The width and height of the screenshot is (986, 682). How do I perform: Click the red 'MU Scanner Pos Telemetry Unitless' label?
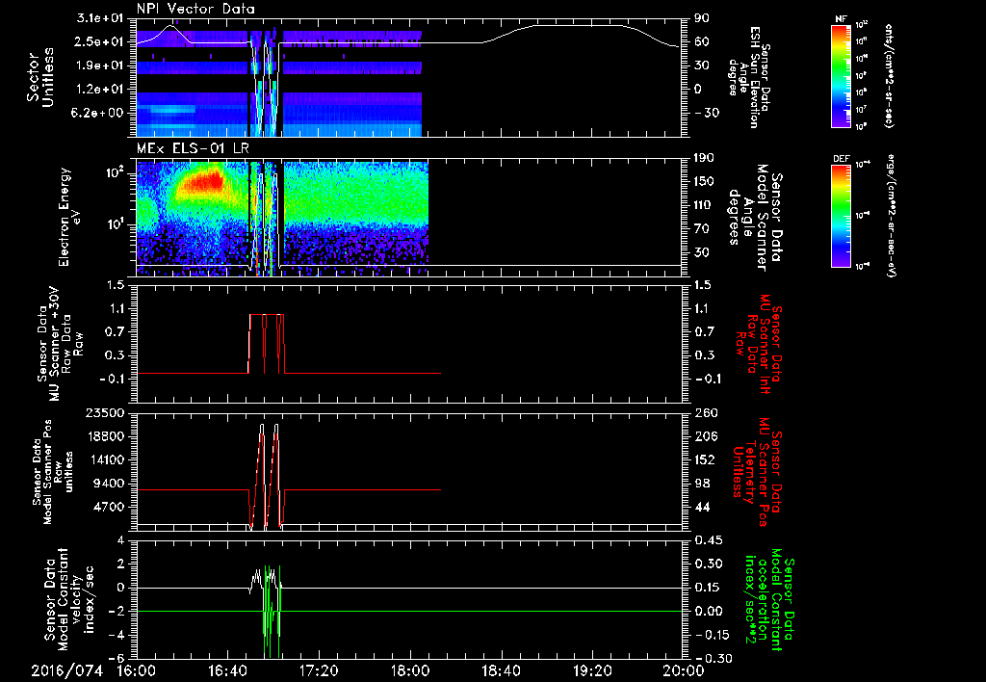(x=759, y=471)
